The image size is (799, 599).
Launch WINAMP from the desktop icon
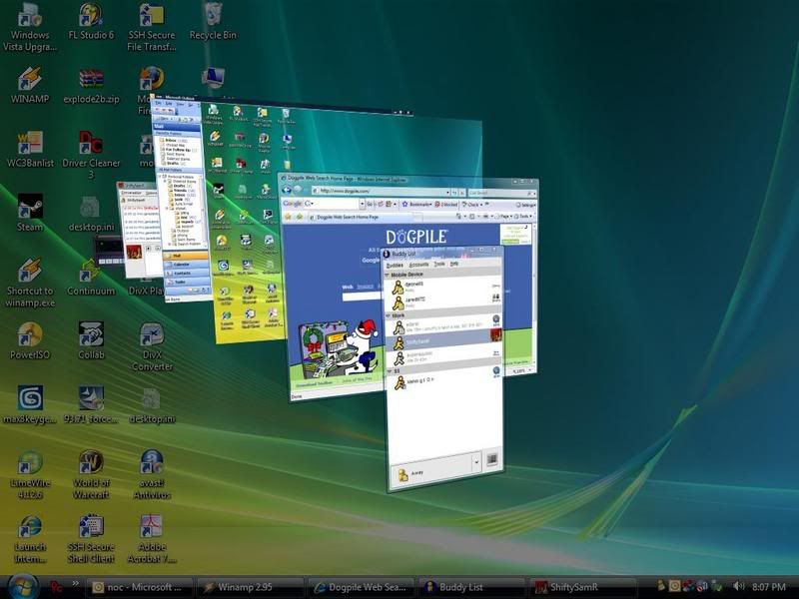coord(30,86)
